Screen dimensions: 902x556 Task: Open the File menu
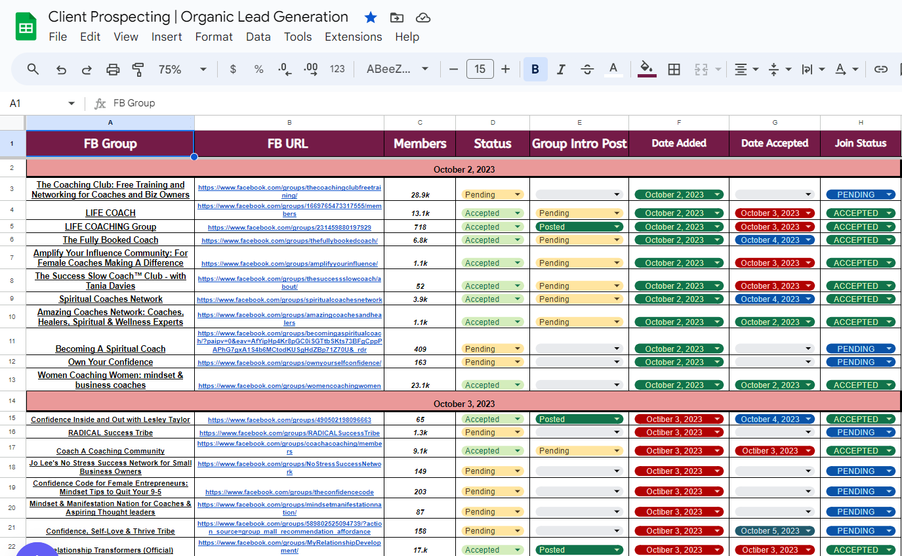tap(58, 37)
